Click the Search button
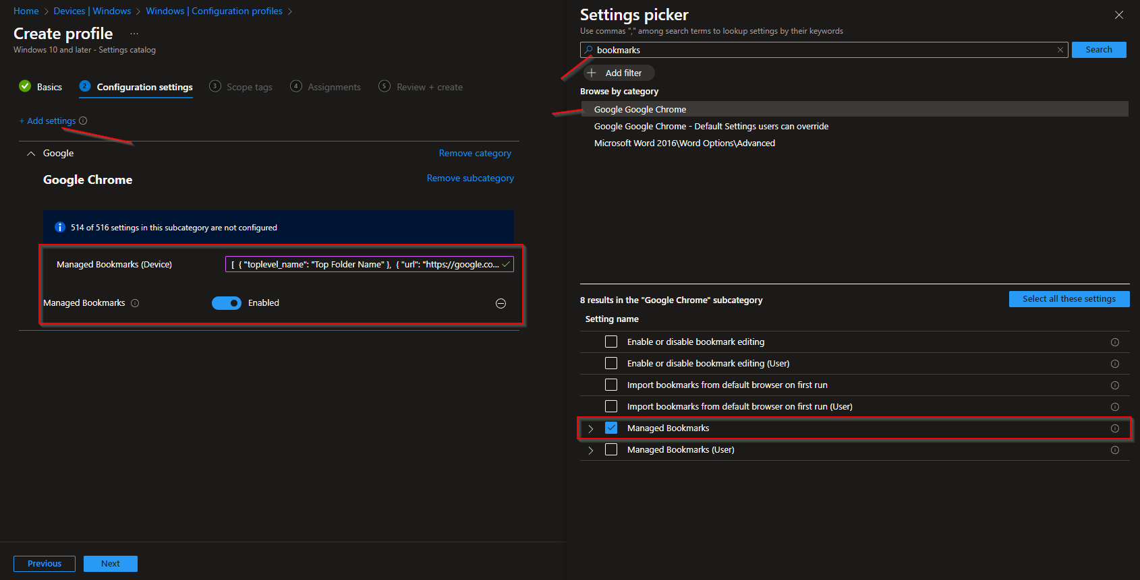1140x580 pixels. tap(1099, 50)
